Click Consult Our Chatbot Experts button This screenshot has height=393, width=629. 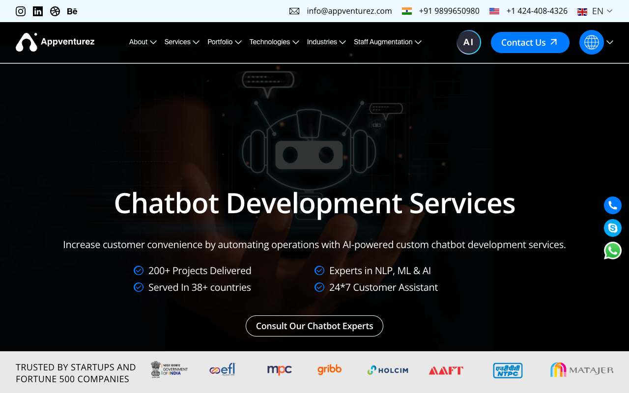click(314, 326)
